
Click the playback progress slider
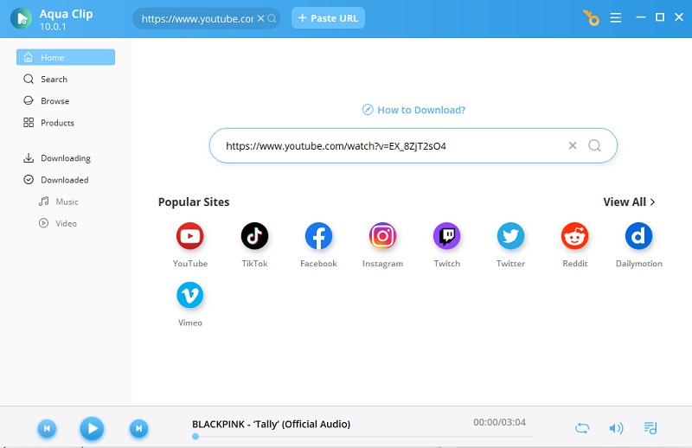pos(362,437)
